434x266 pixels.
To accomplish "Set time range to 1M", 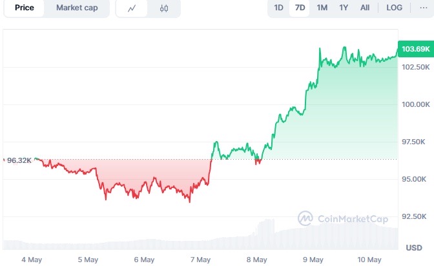I will pyautogui.click(x=322, y=8).
